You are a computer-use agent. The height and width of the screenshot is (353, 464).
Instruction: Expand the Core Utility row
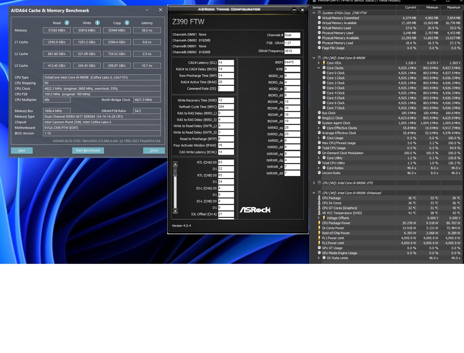319,158
